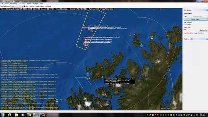Click the Contact Report button
Viewport: 208px width, 117px height.
pyautogui.click(x=196, y=19)
